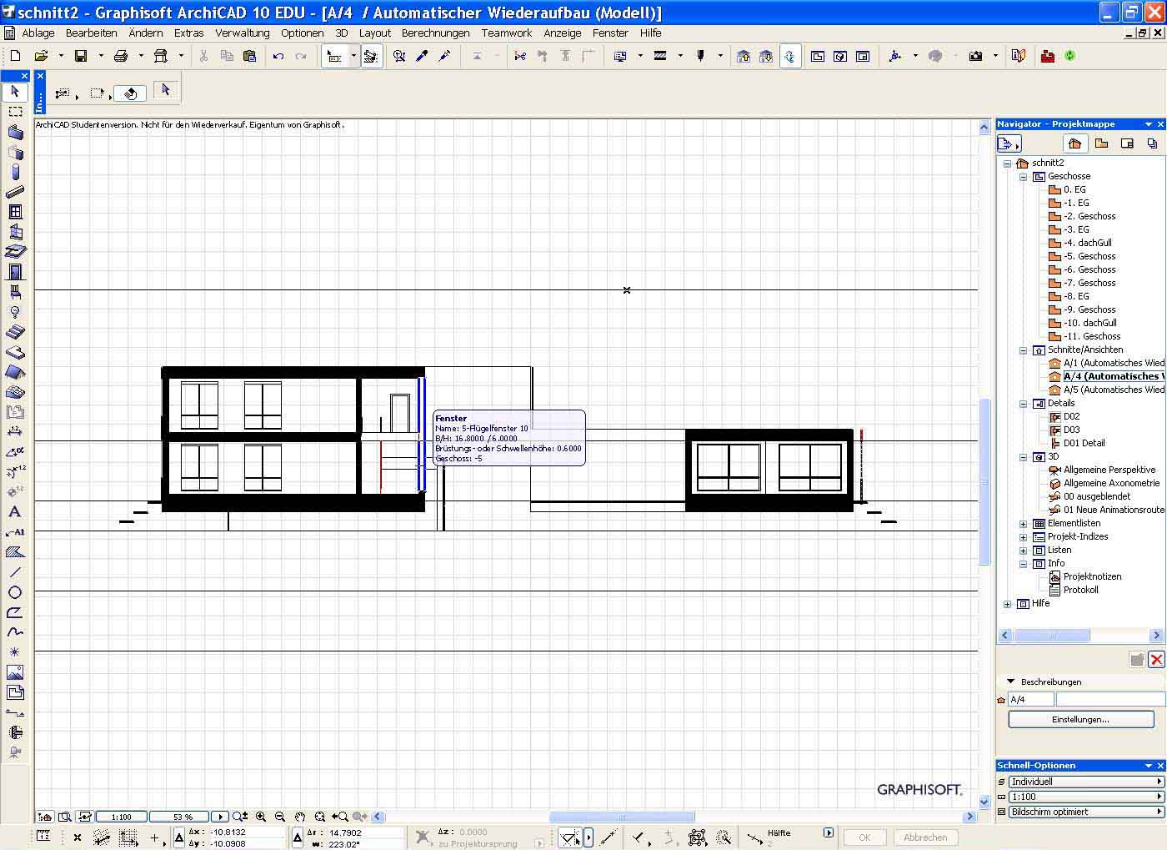
Task: Toggle the highlighted anchor button in toolbar
Action: coord(790,56)
